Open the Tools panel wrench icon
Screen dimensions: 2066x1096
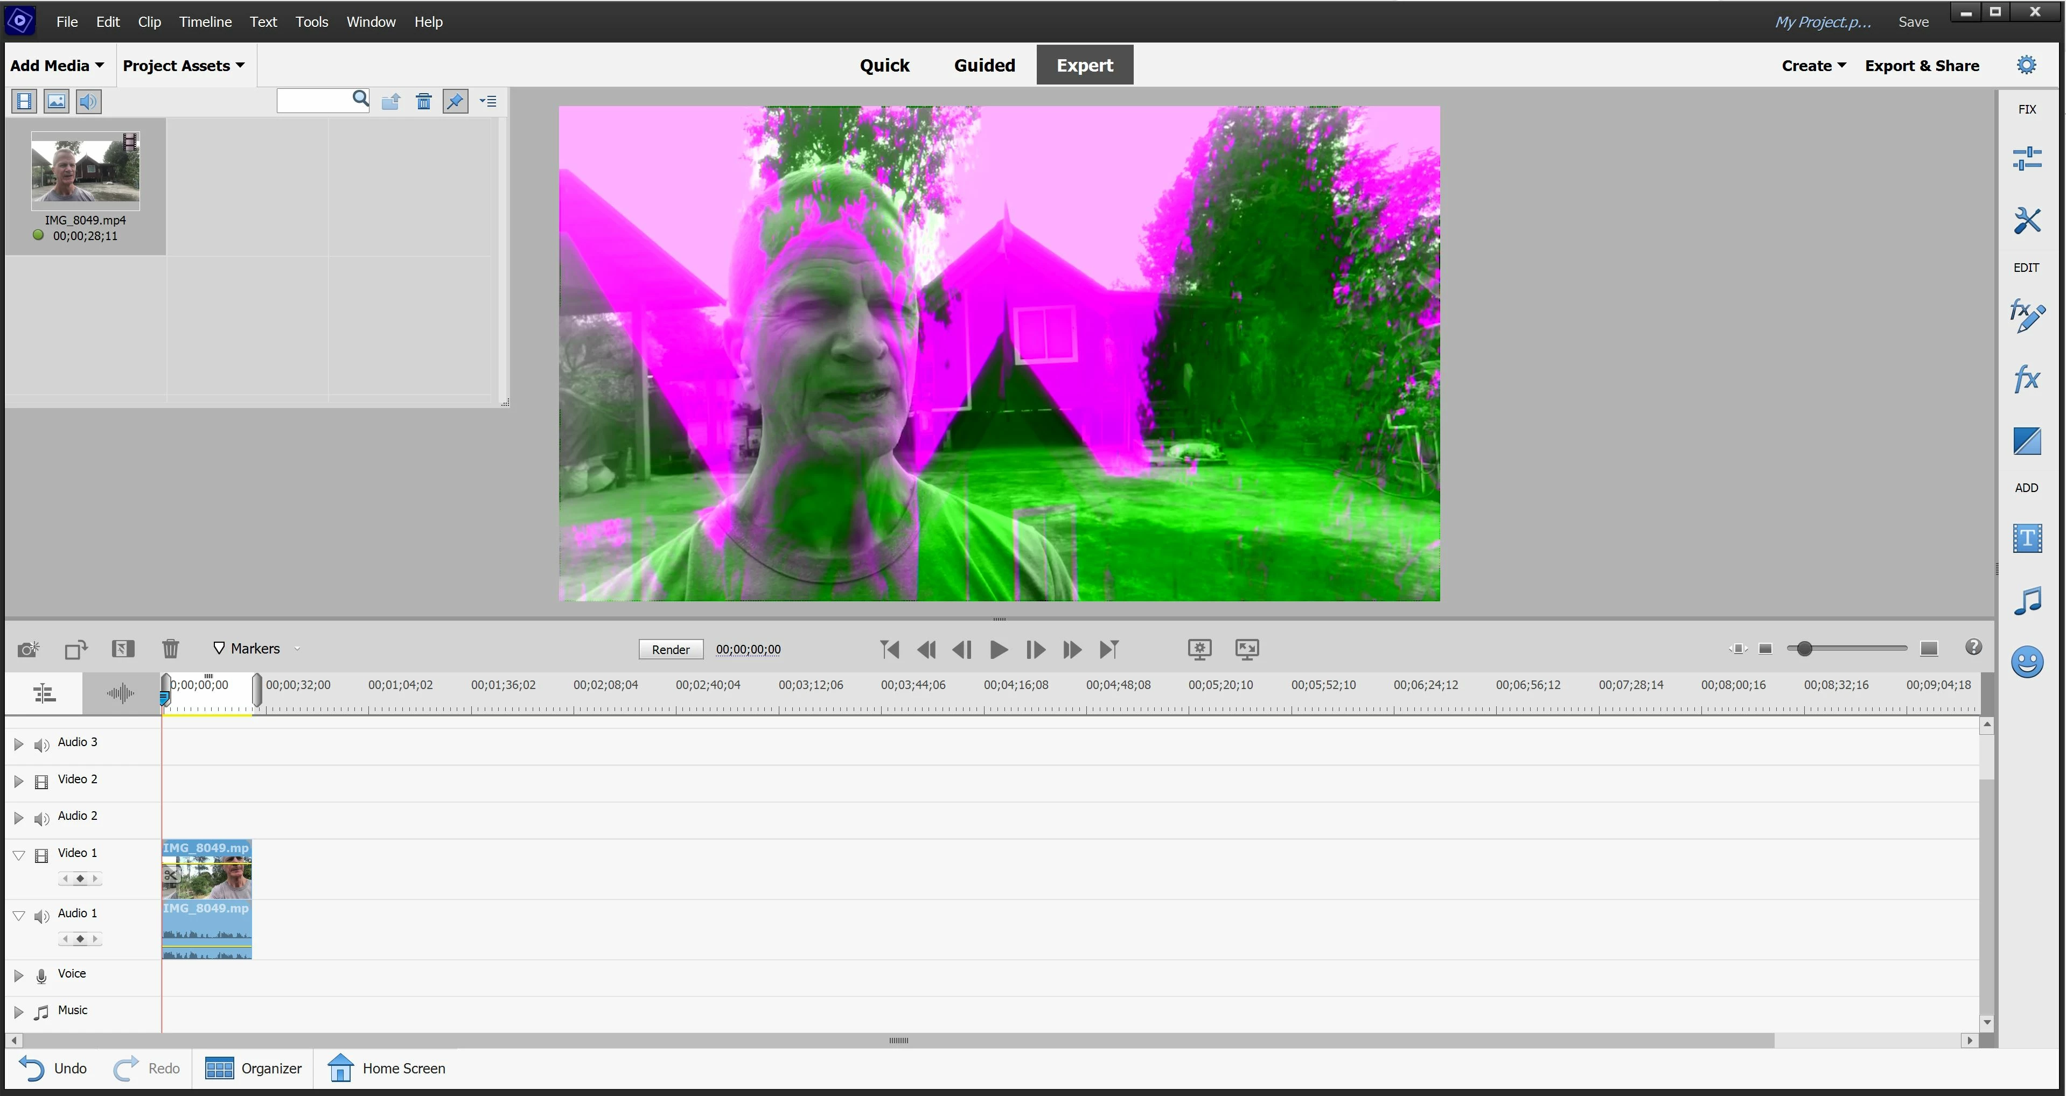click(2027, 221)
